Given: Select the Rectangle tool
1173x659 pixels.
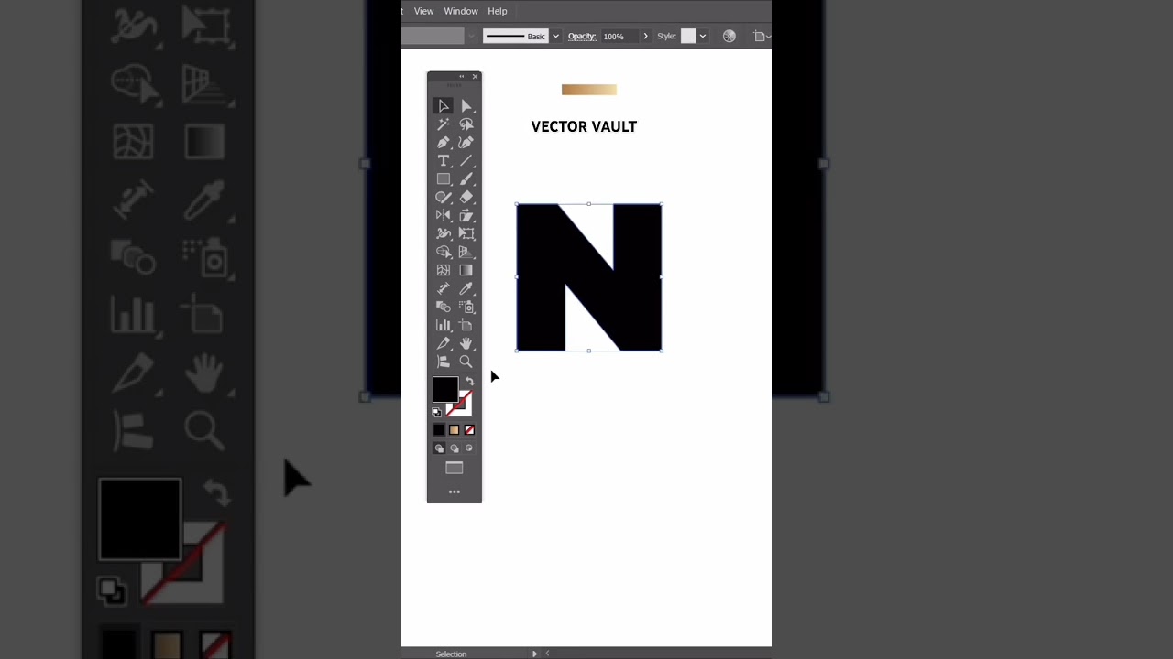Looking at the screenshot, I should click(x=444, y=179).
